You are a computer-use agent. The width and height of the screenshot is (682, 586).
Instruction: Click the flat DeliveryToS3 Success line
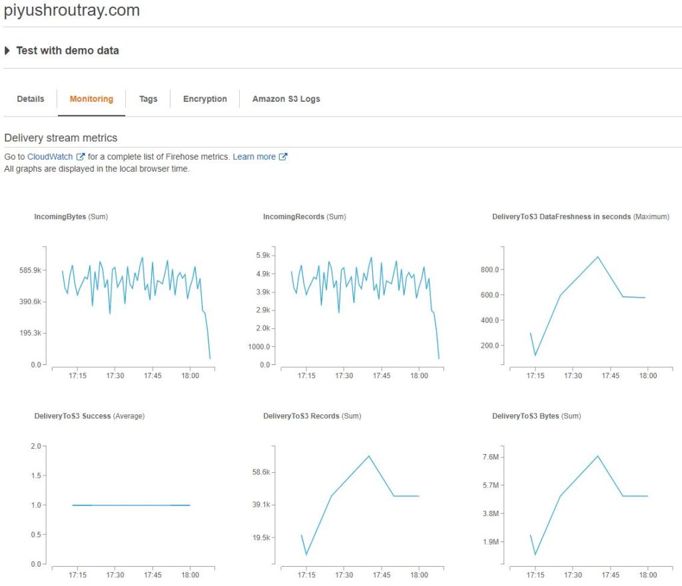[131, 505]
